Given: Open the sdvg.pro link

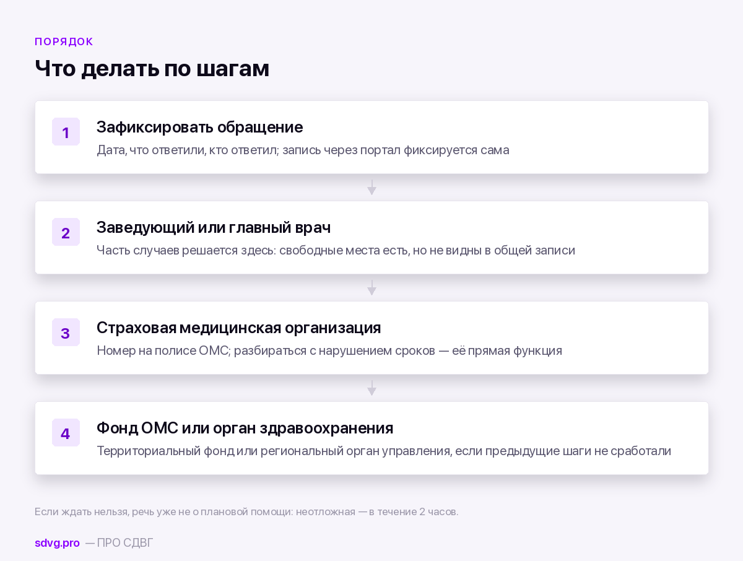Looking at the screenshot, I should 57,543.
